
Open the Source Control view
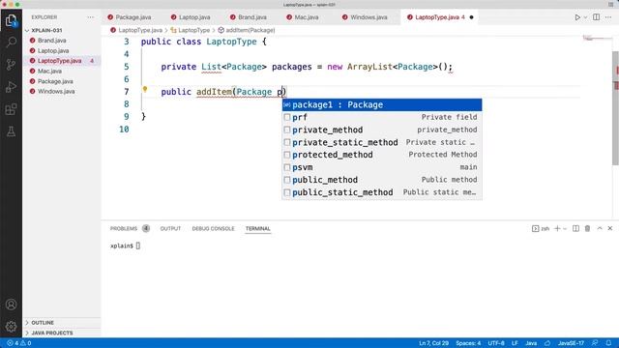click(11, 65)
